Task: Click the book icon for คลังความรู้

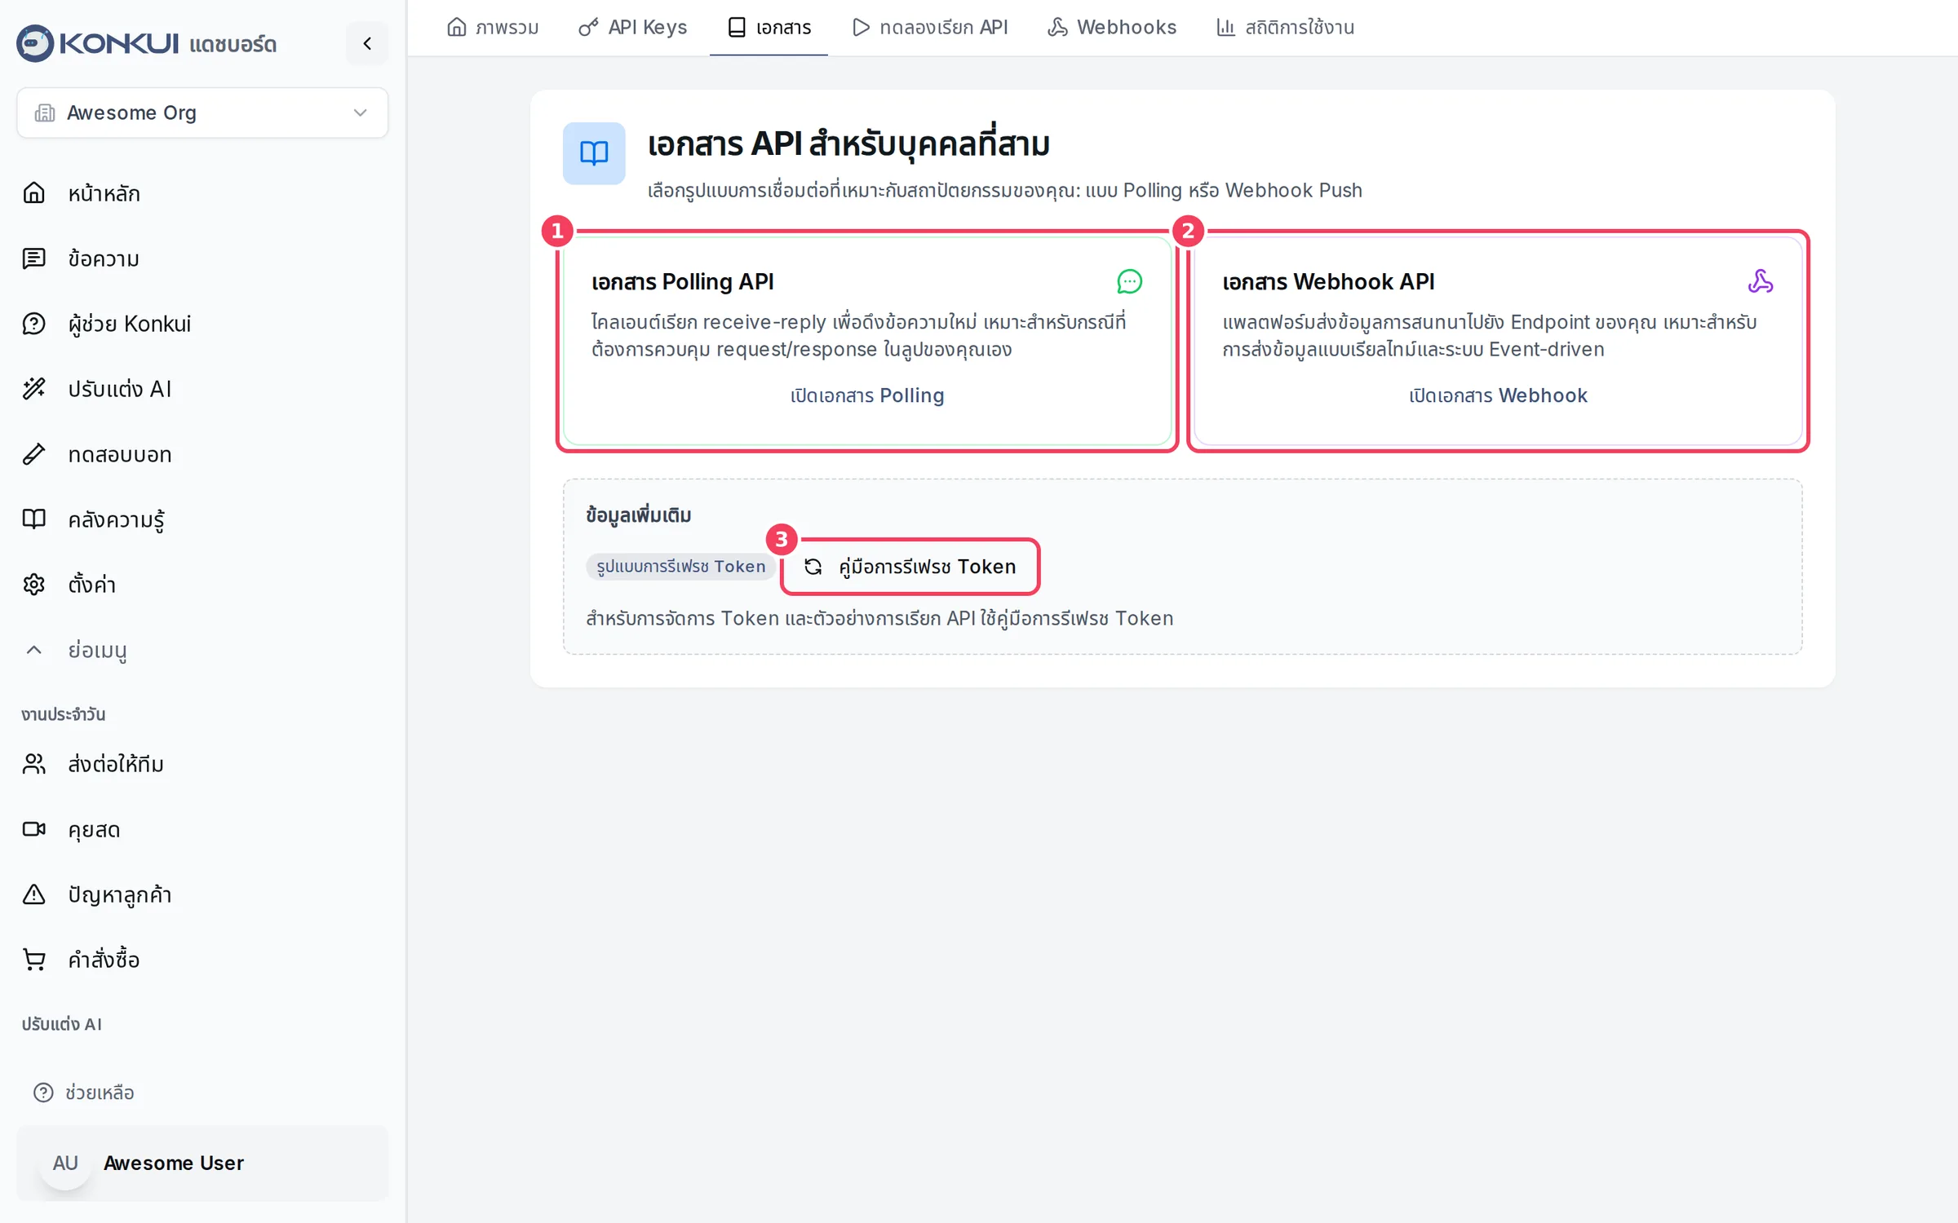Action: [33, 519]
